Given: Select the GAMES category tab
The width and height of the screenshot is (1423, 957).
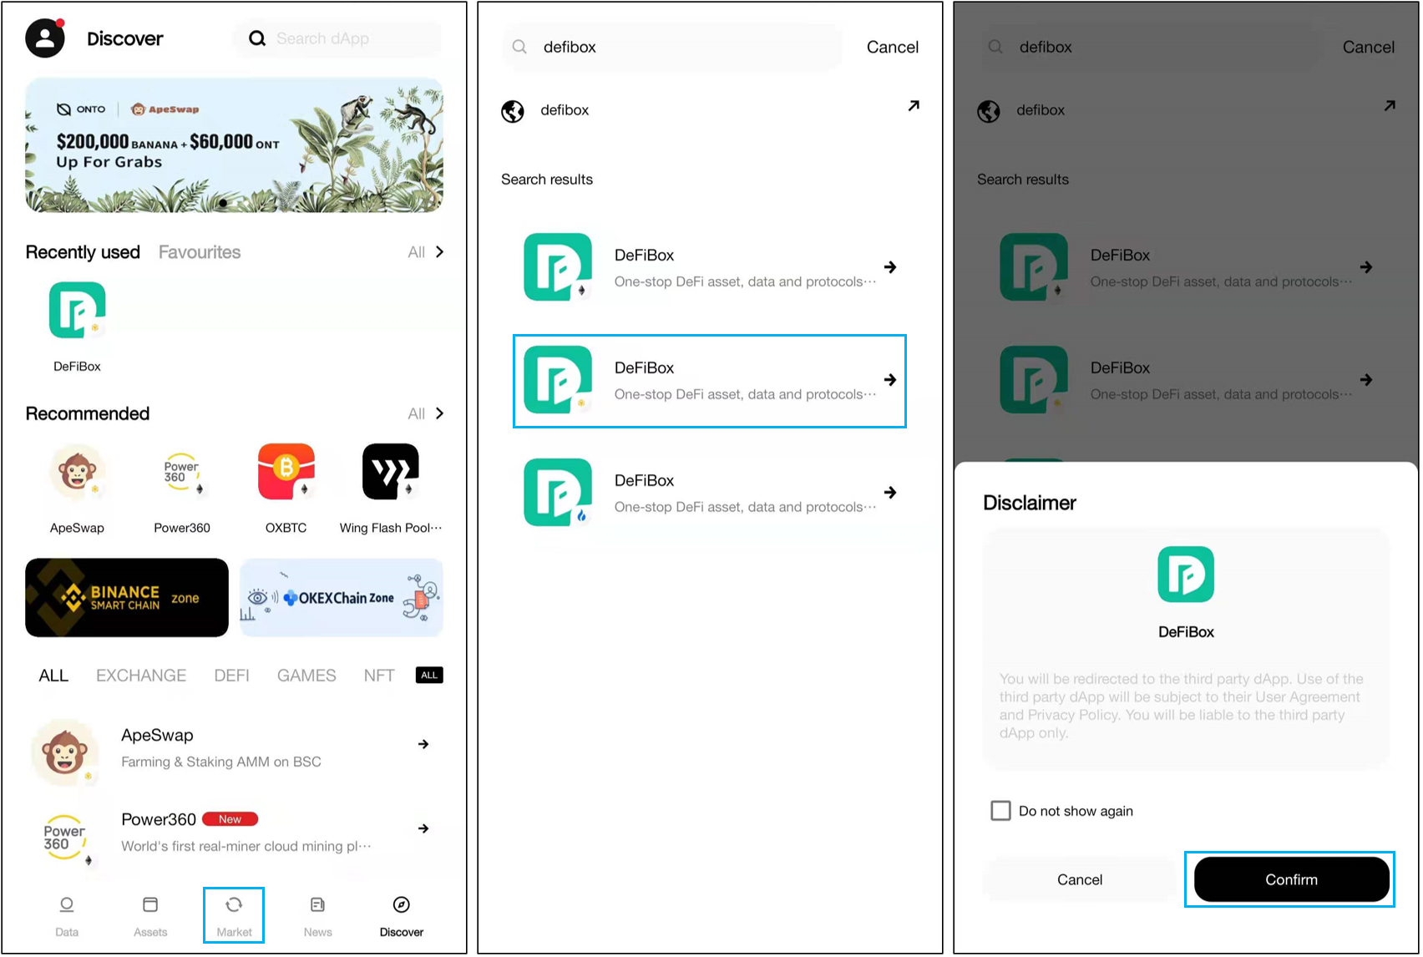Looking at the screenshot, I should [306, 676].
